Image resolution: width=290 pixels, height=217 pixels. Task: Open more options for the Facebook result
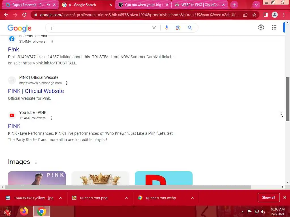click(x=52, y=42)
